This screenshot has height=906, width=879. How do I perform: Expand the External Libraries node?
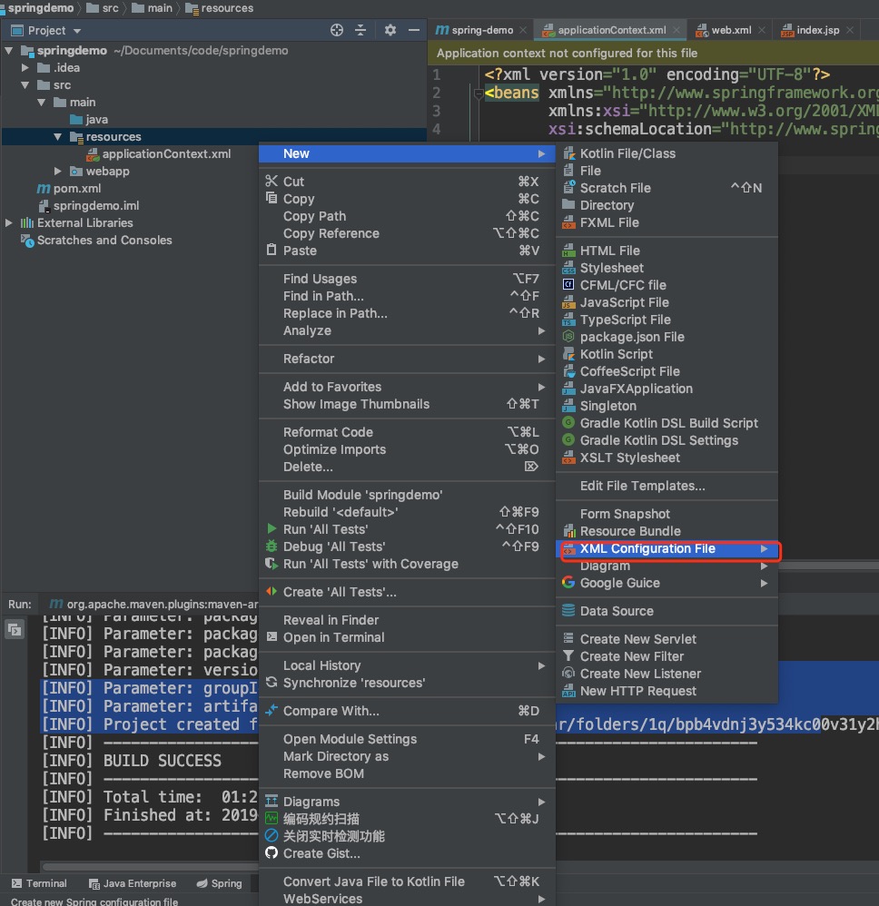point(9,223)
